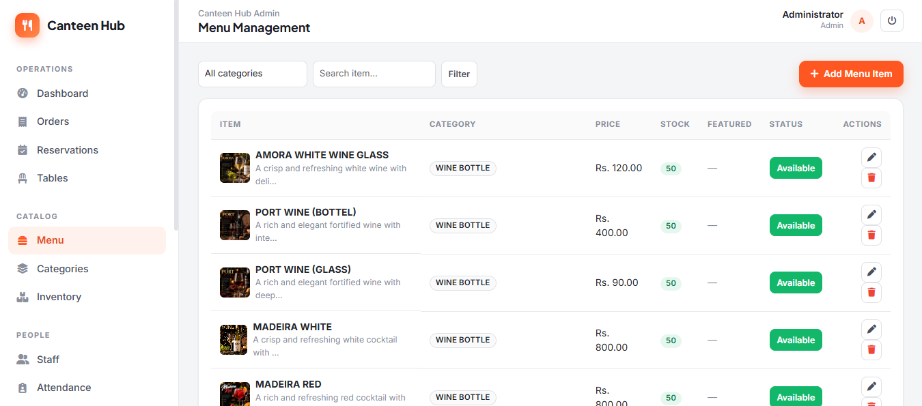This screenshot has width=922, height=406.
Task: Click the MADEIRA RED item name
Action: 288,384
